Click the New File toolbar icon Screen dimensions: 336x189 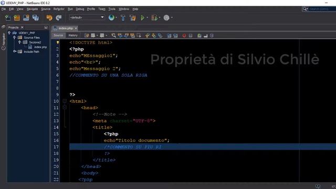coord(8,17)
